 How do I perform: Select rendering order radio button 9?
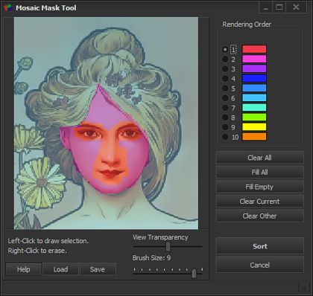click(x=225, y=127)
